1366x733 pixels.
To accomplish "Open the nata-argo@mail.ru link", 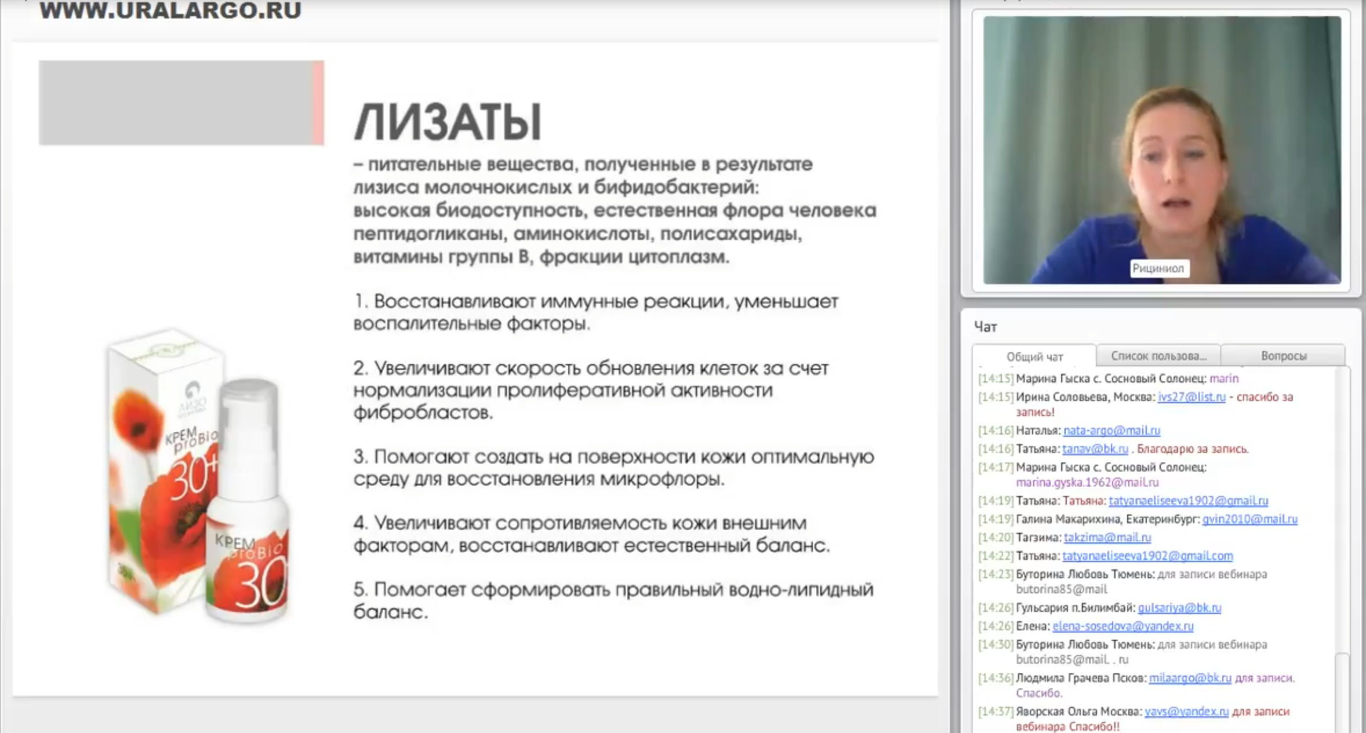I will (1111, 431).
